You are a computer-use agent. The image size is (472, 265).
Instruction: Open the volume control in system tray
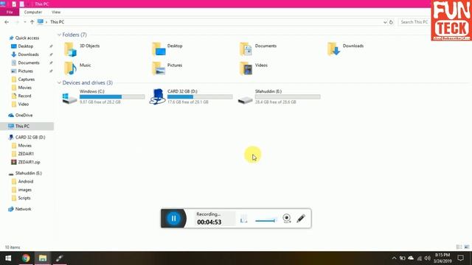(x=428, y=258)
